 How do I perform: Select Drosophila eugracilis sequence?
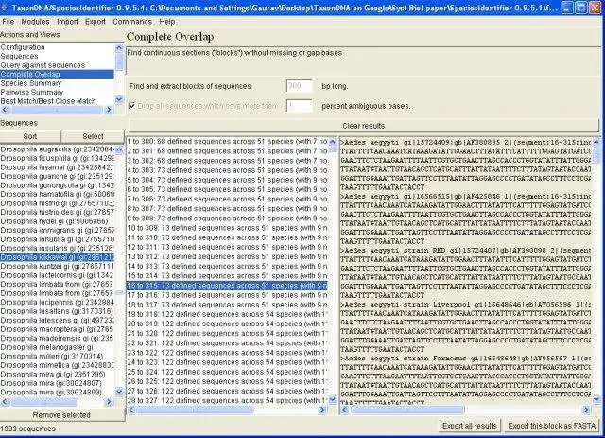(57, 149)
